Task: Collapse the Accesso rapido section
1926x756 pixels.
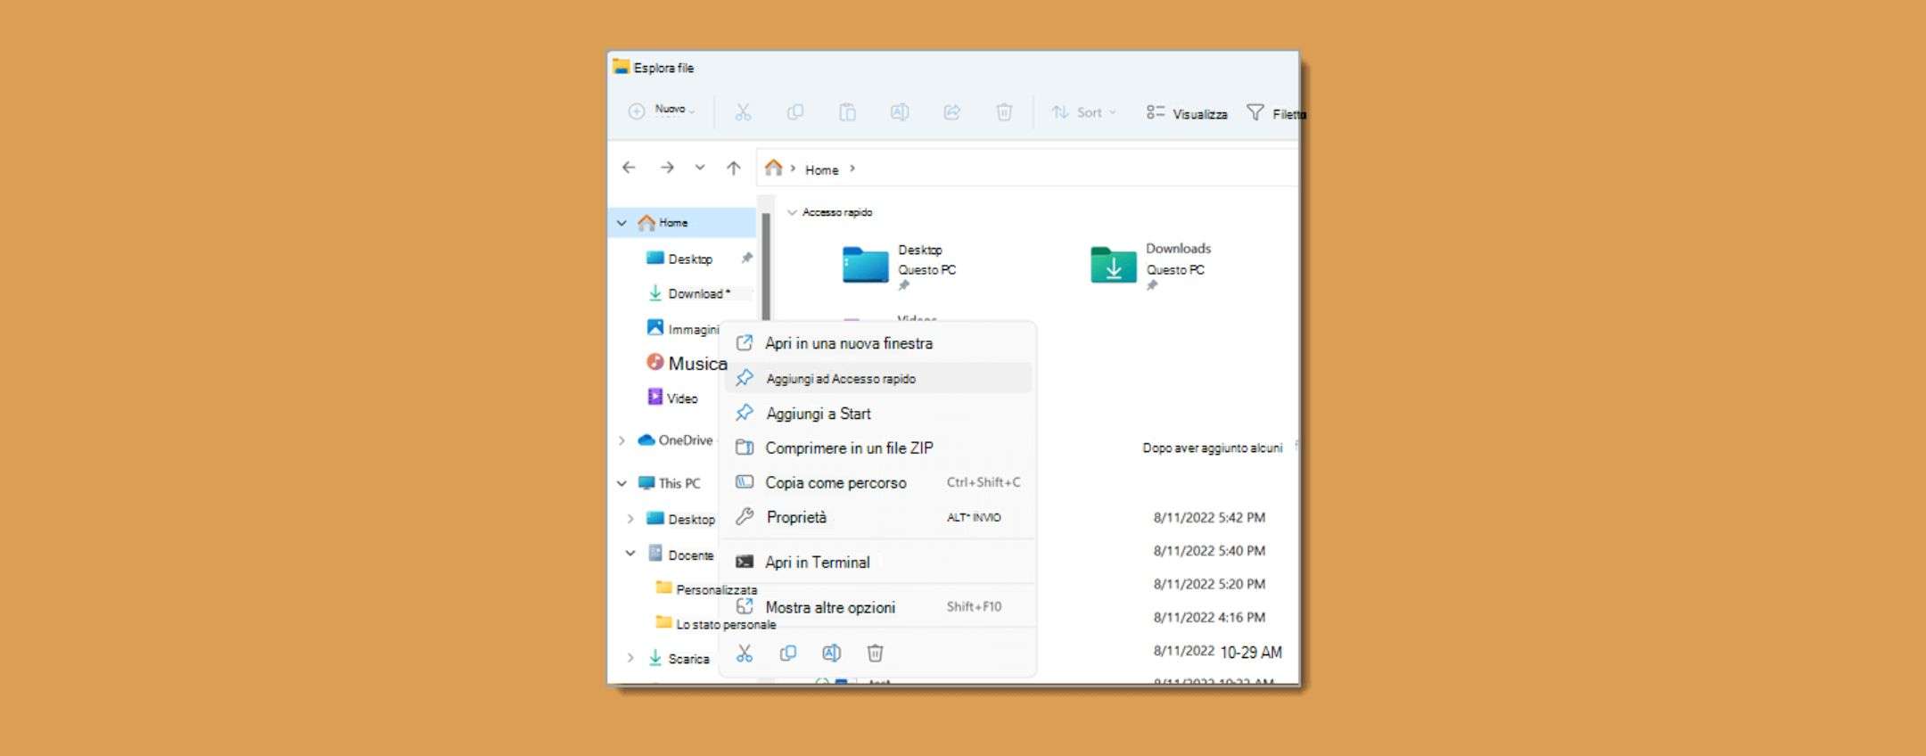Action: (x=792, y=212)
